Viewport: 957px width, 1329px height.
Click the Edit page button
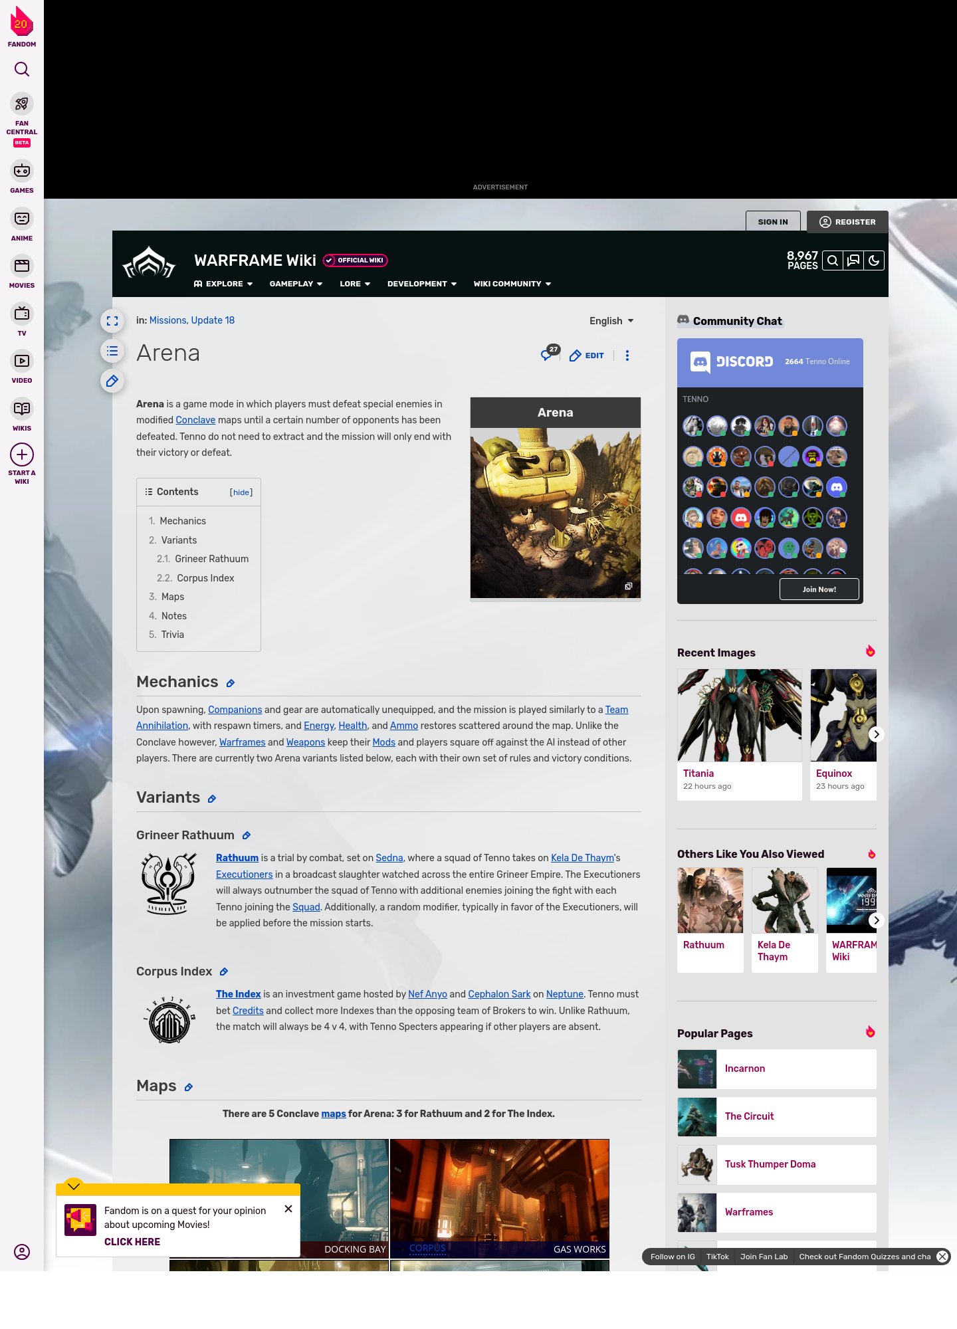[x=587, y=356]
